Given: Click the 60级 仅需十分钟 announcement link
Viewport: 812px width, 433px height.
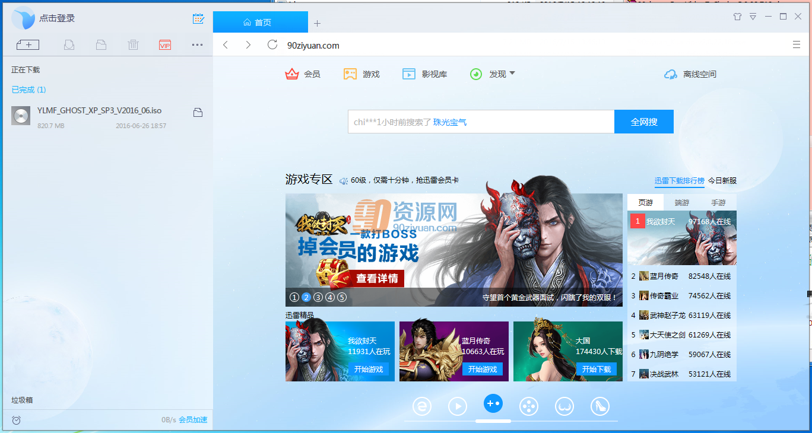Looking at the screenshot, I should pyautogui.click(x=405, y=180).
